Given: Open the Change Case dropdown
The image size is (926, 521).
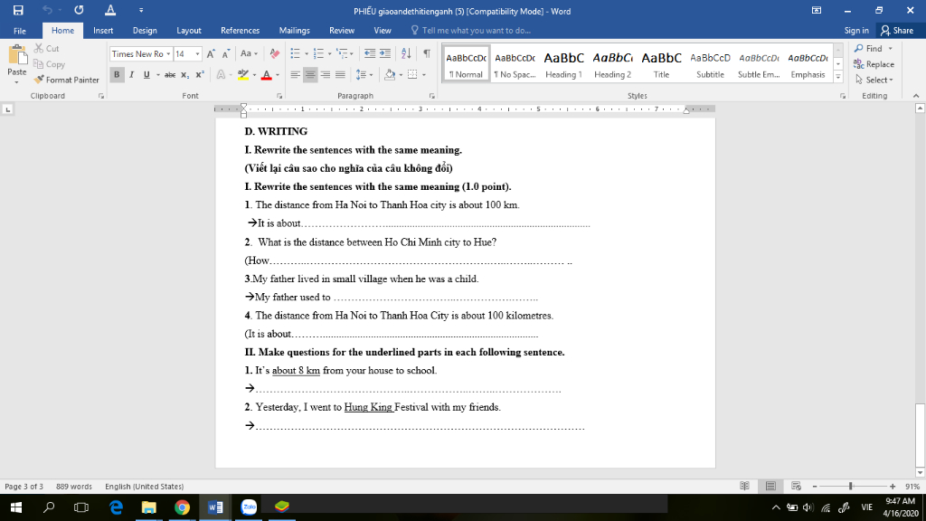Looking at the screenshot, I should [250, 53].
